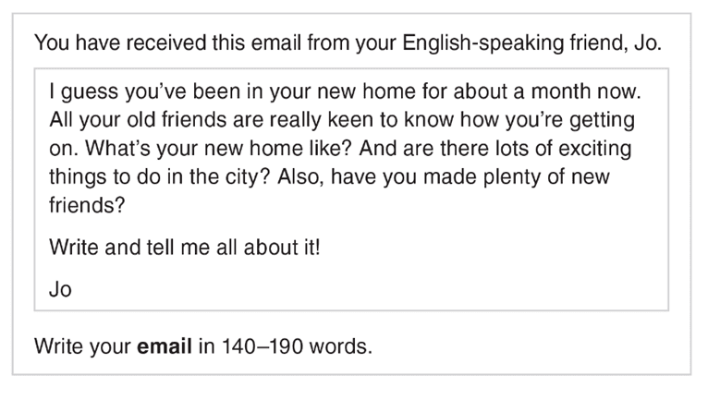Click the sentence "Write and tell me all about it!"
This screenshot has width=708, height=400.
coord(184,248)
